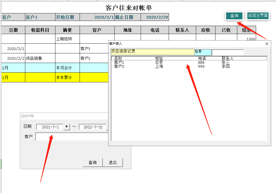This screenshot has height=193, width=276.
Task: Select the 上期结转 cell
Action: [x=68, y=39]
